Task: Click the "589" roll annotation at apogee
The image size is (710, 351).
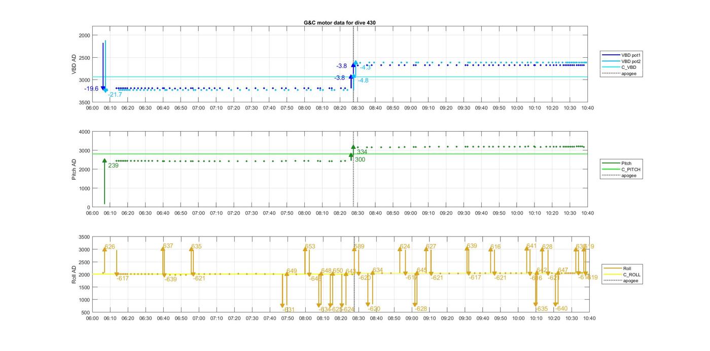Action: (x=359, y=246)
